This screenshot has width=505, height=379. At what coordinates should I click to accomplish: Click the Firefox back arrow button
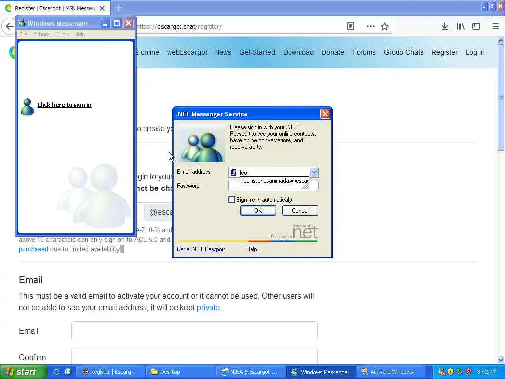(x=9, y=26)
